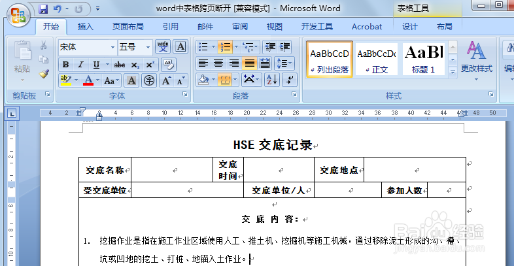Open table tools 布局 tab
The image size is (514, 266).
445,27
